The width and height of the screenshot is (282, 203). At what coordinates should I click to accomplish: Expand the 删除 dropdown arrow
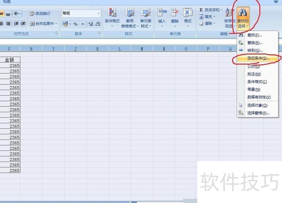click(x=175, y=26)
